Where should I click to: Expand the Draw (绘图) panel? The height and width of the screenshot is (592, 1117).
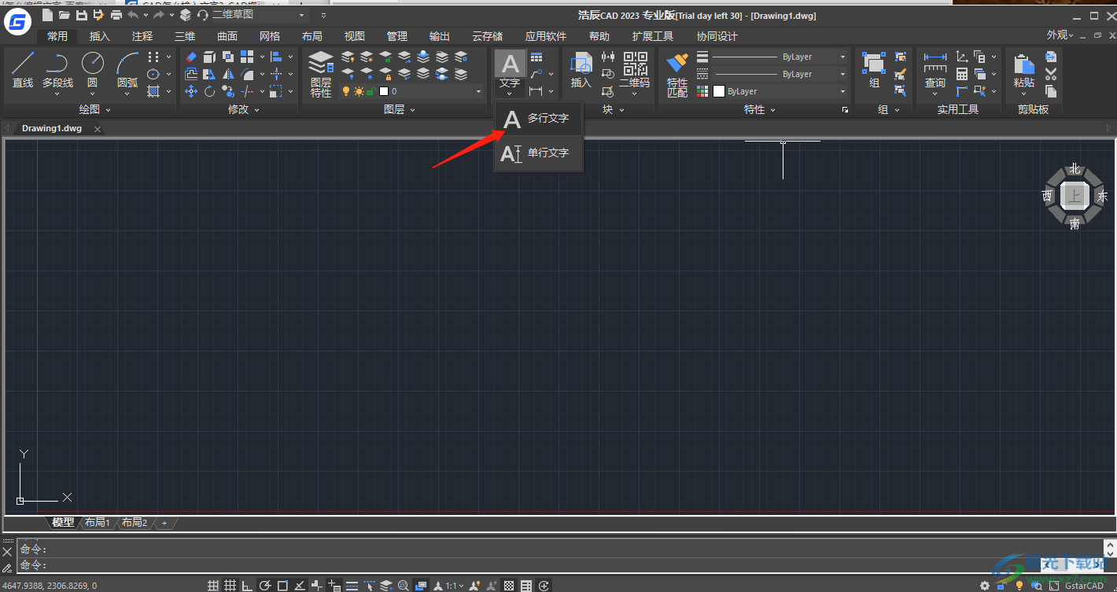coord(94,109)
